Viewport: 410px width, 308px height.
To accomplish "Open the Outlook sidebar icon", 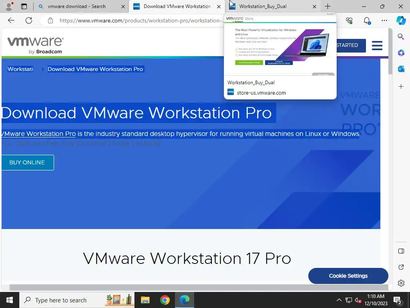I will pyautogui.click(x=401, y=69).
